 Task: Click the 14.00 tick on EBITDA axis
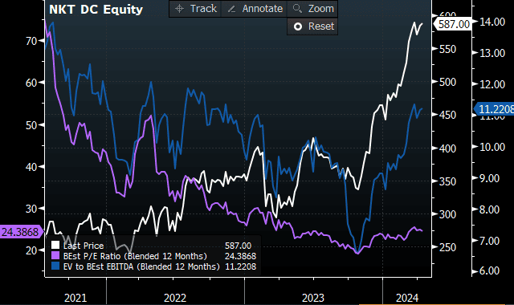tap(492, 22)
